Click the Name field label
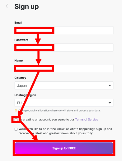The height and width of the screenshot is (161, 122). [x=19, y=60]
